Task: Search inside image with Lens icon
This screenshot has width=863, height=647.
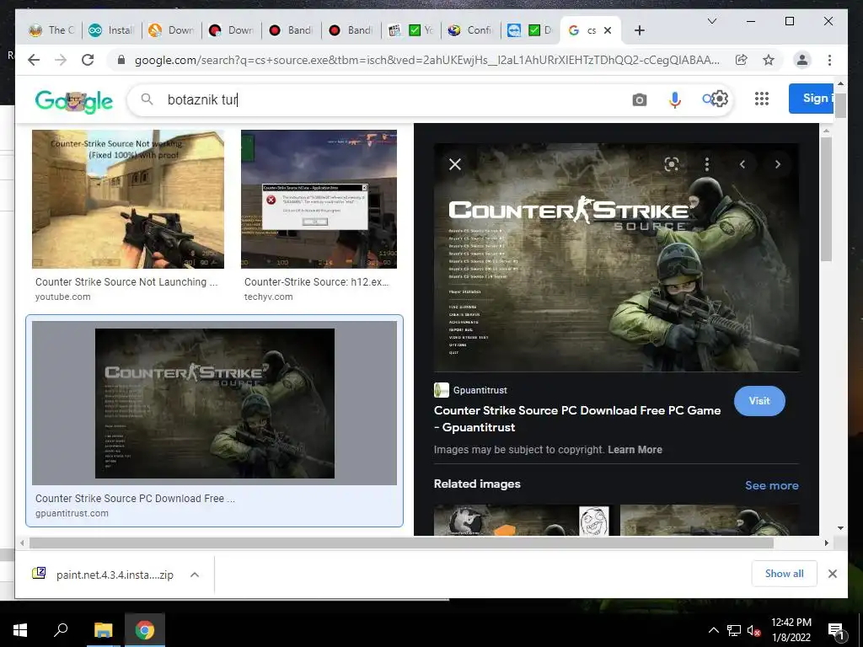Action: point(672,164)
